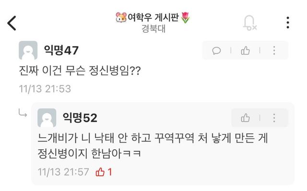Open more options for 익명52 reply
The width and height of the screenshot is (307, 191).
(274, 118)
